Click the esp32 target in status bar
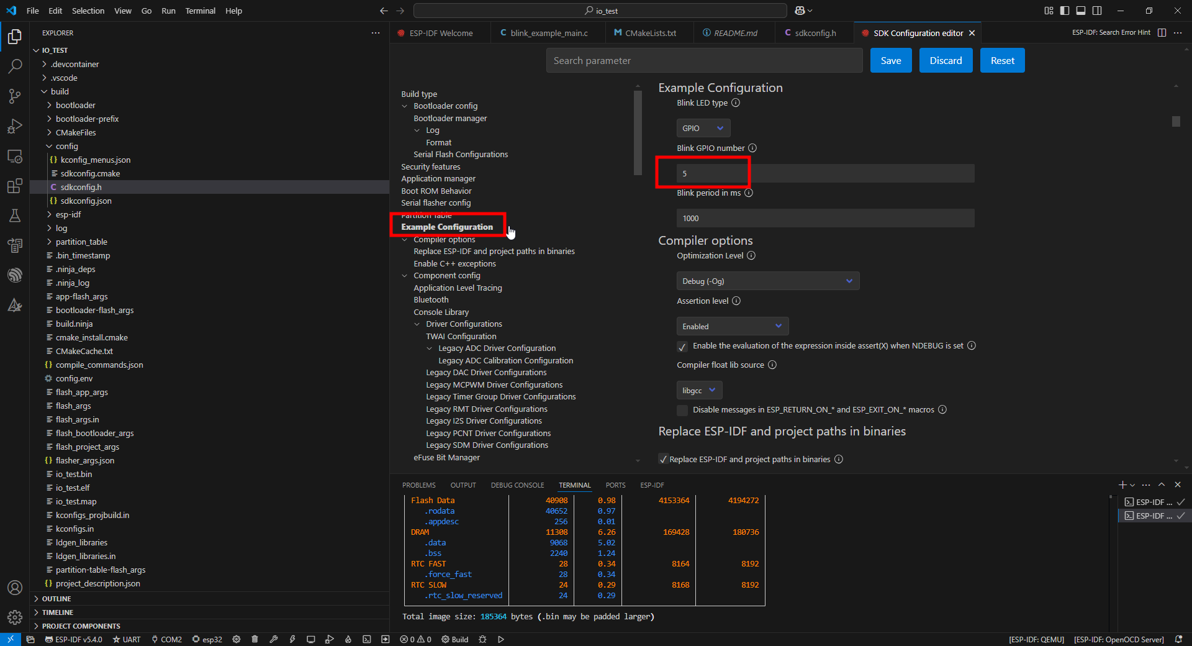The image size is (1192, 646). [x=207, y=639]
